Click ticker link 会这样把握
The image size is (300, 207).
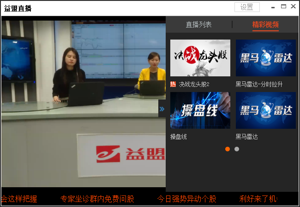[19, 199]
